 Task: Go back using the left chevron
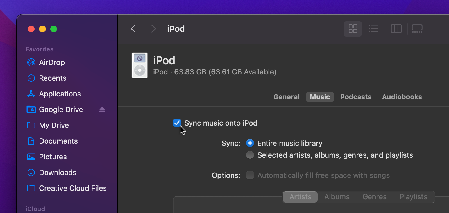coord(133,29)
